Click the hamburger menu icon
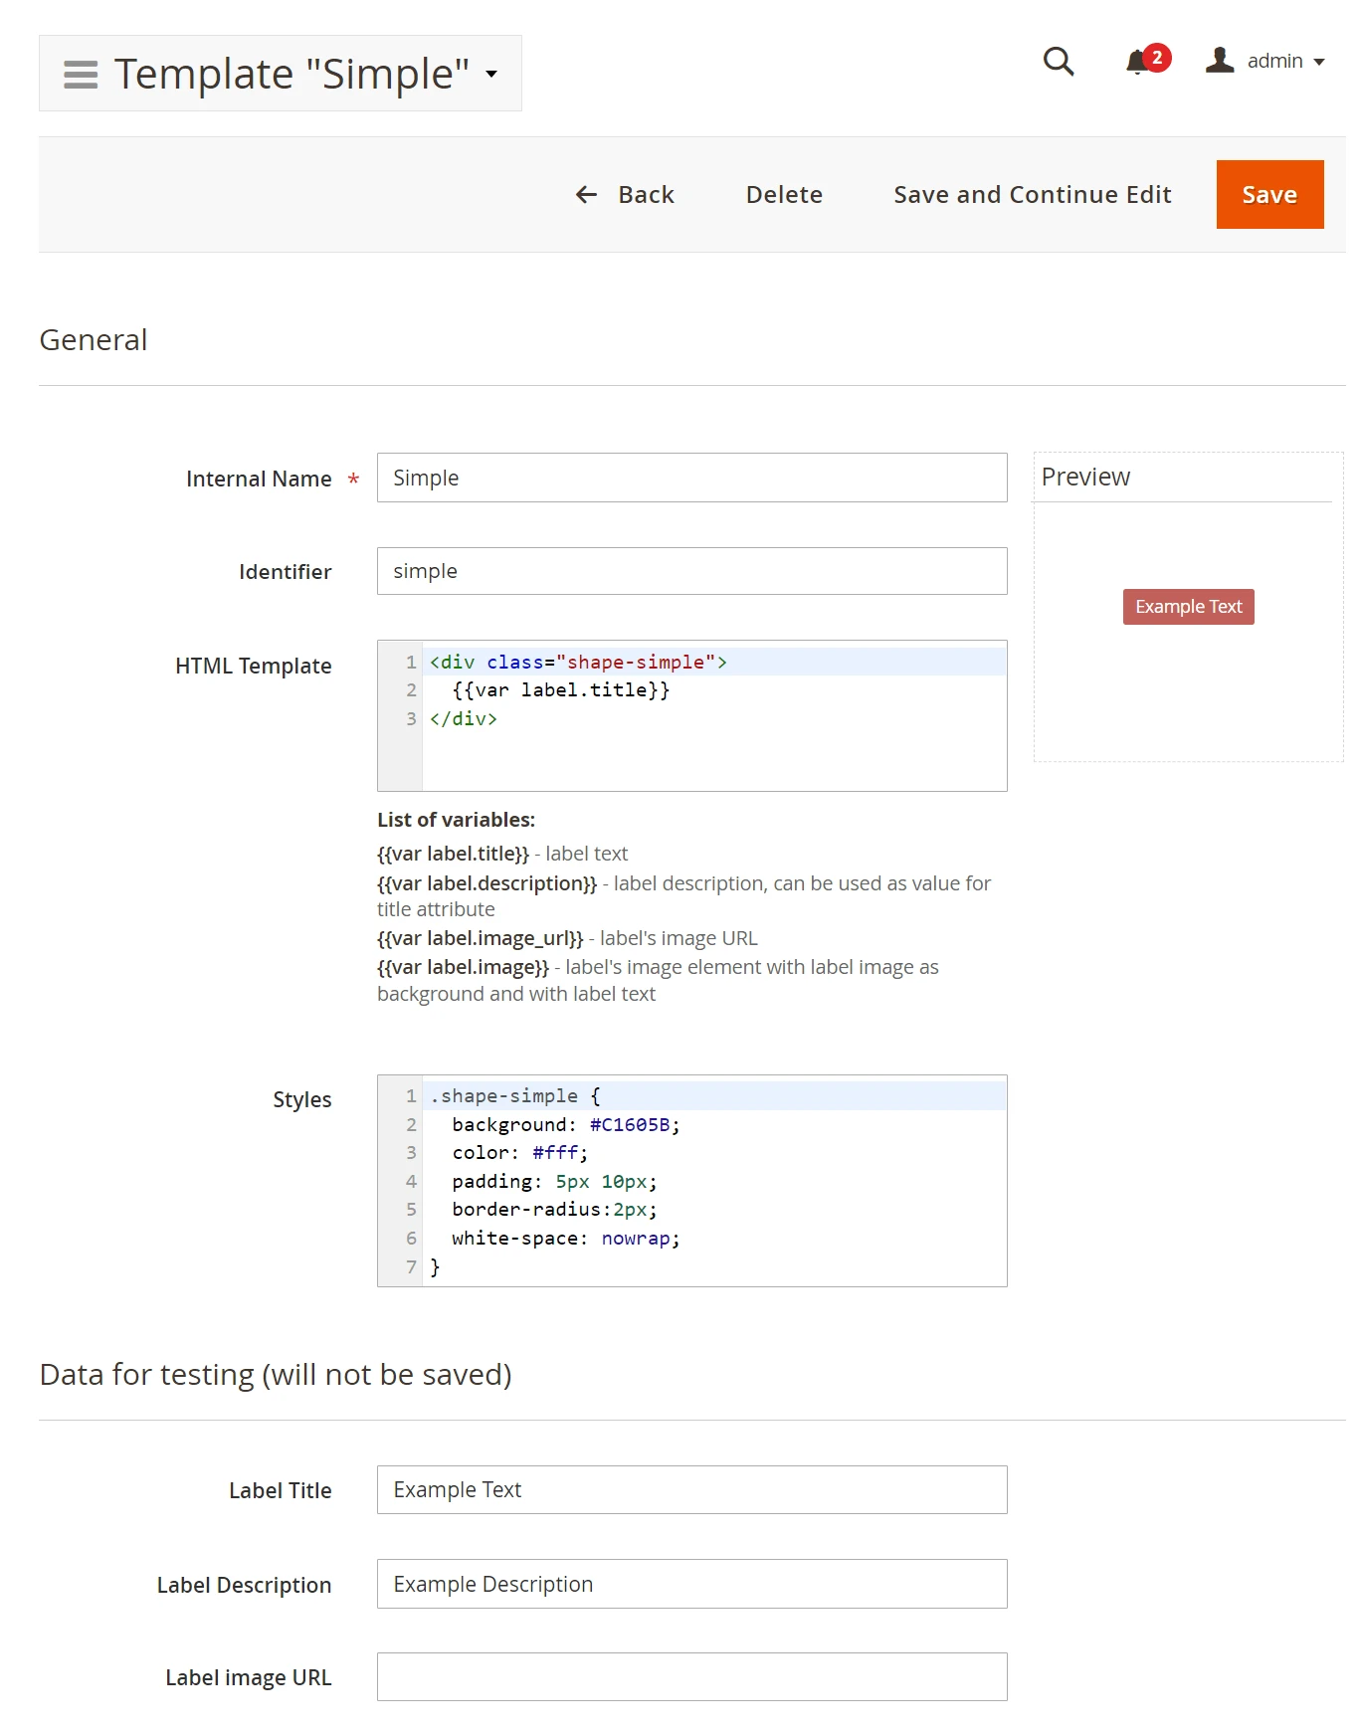Viewport: 1359px width, 1734px height. 81,75
